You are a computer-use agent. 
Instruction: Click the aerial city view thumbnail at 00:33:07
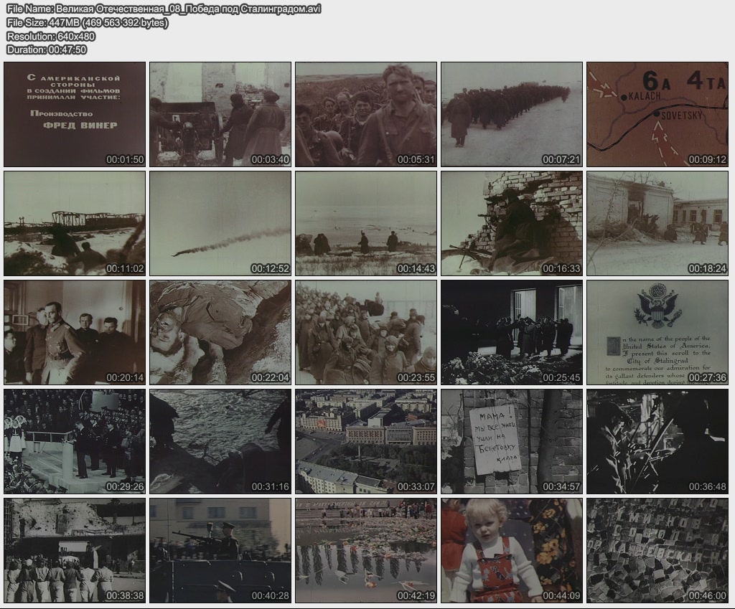(366, 441)
